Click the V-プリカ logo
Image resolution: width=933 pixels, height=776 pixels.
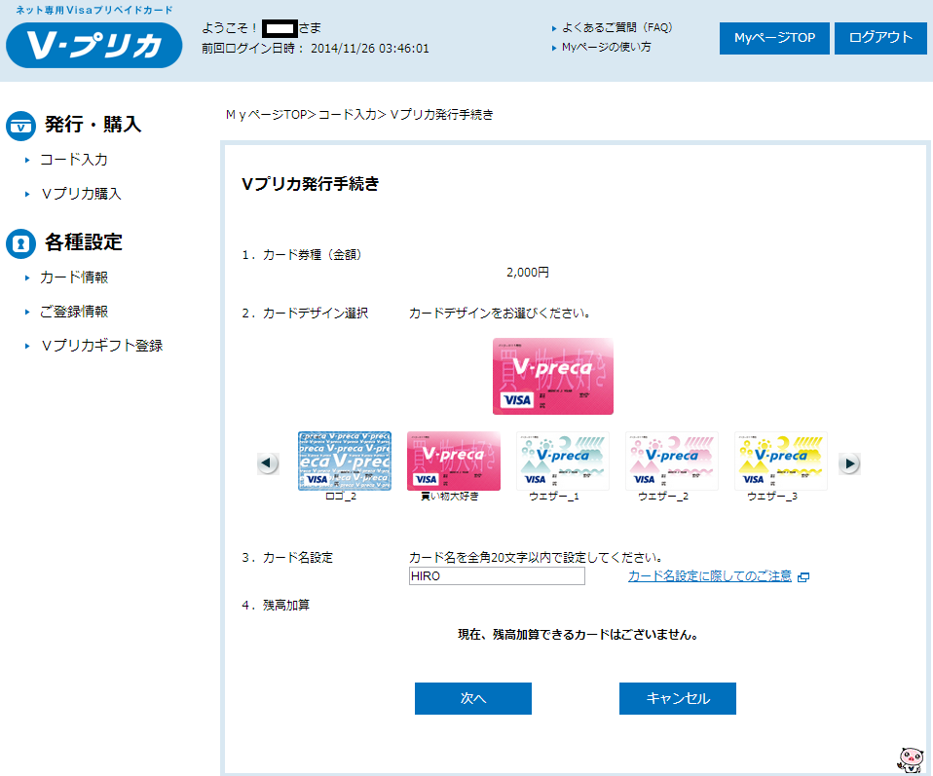[x=94, y=45]
